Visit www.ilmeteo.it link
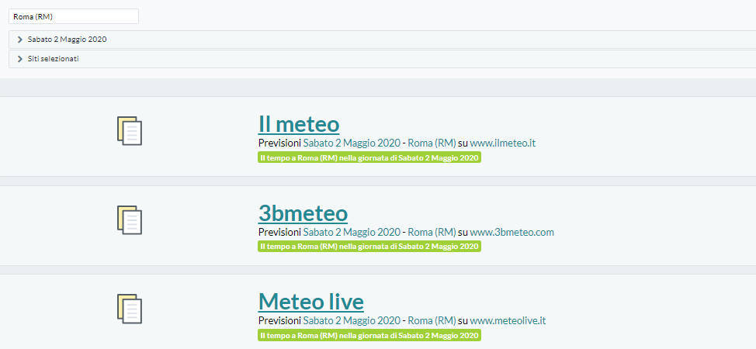 point(503,143)
